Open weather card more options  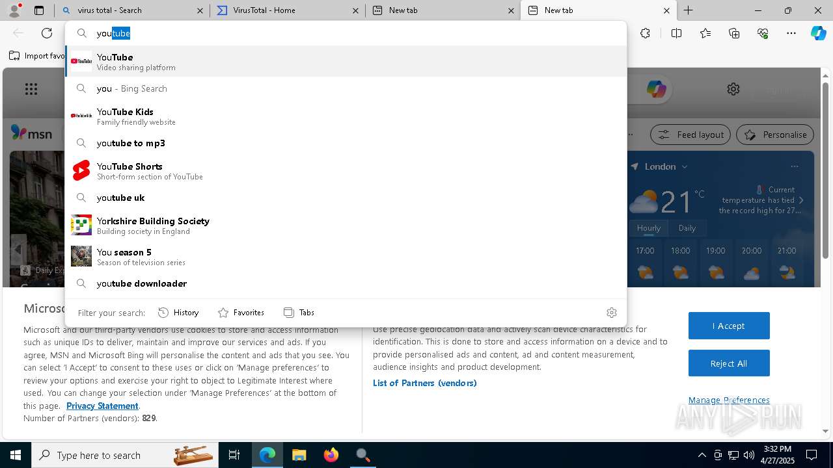(x=794, y=166)
